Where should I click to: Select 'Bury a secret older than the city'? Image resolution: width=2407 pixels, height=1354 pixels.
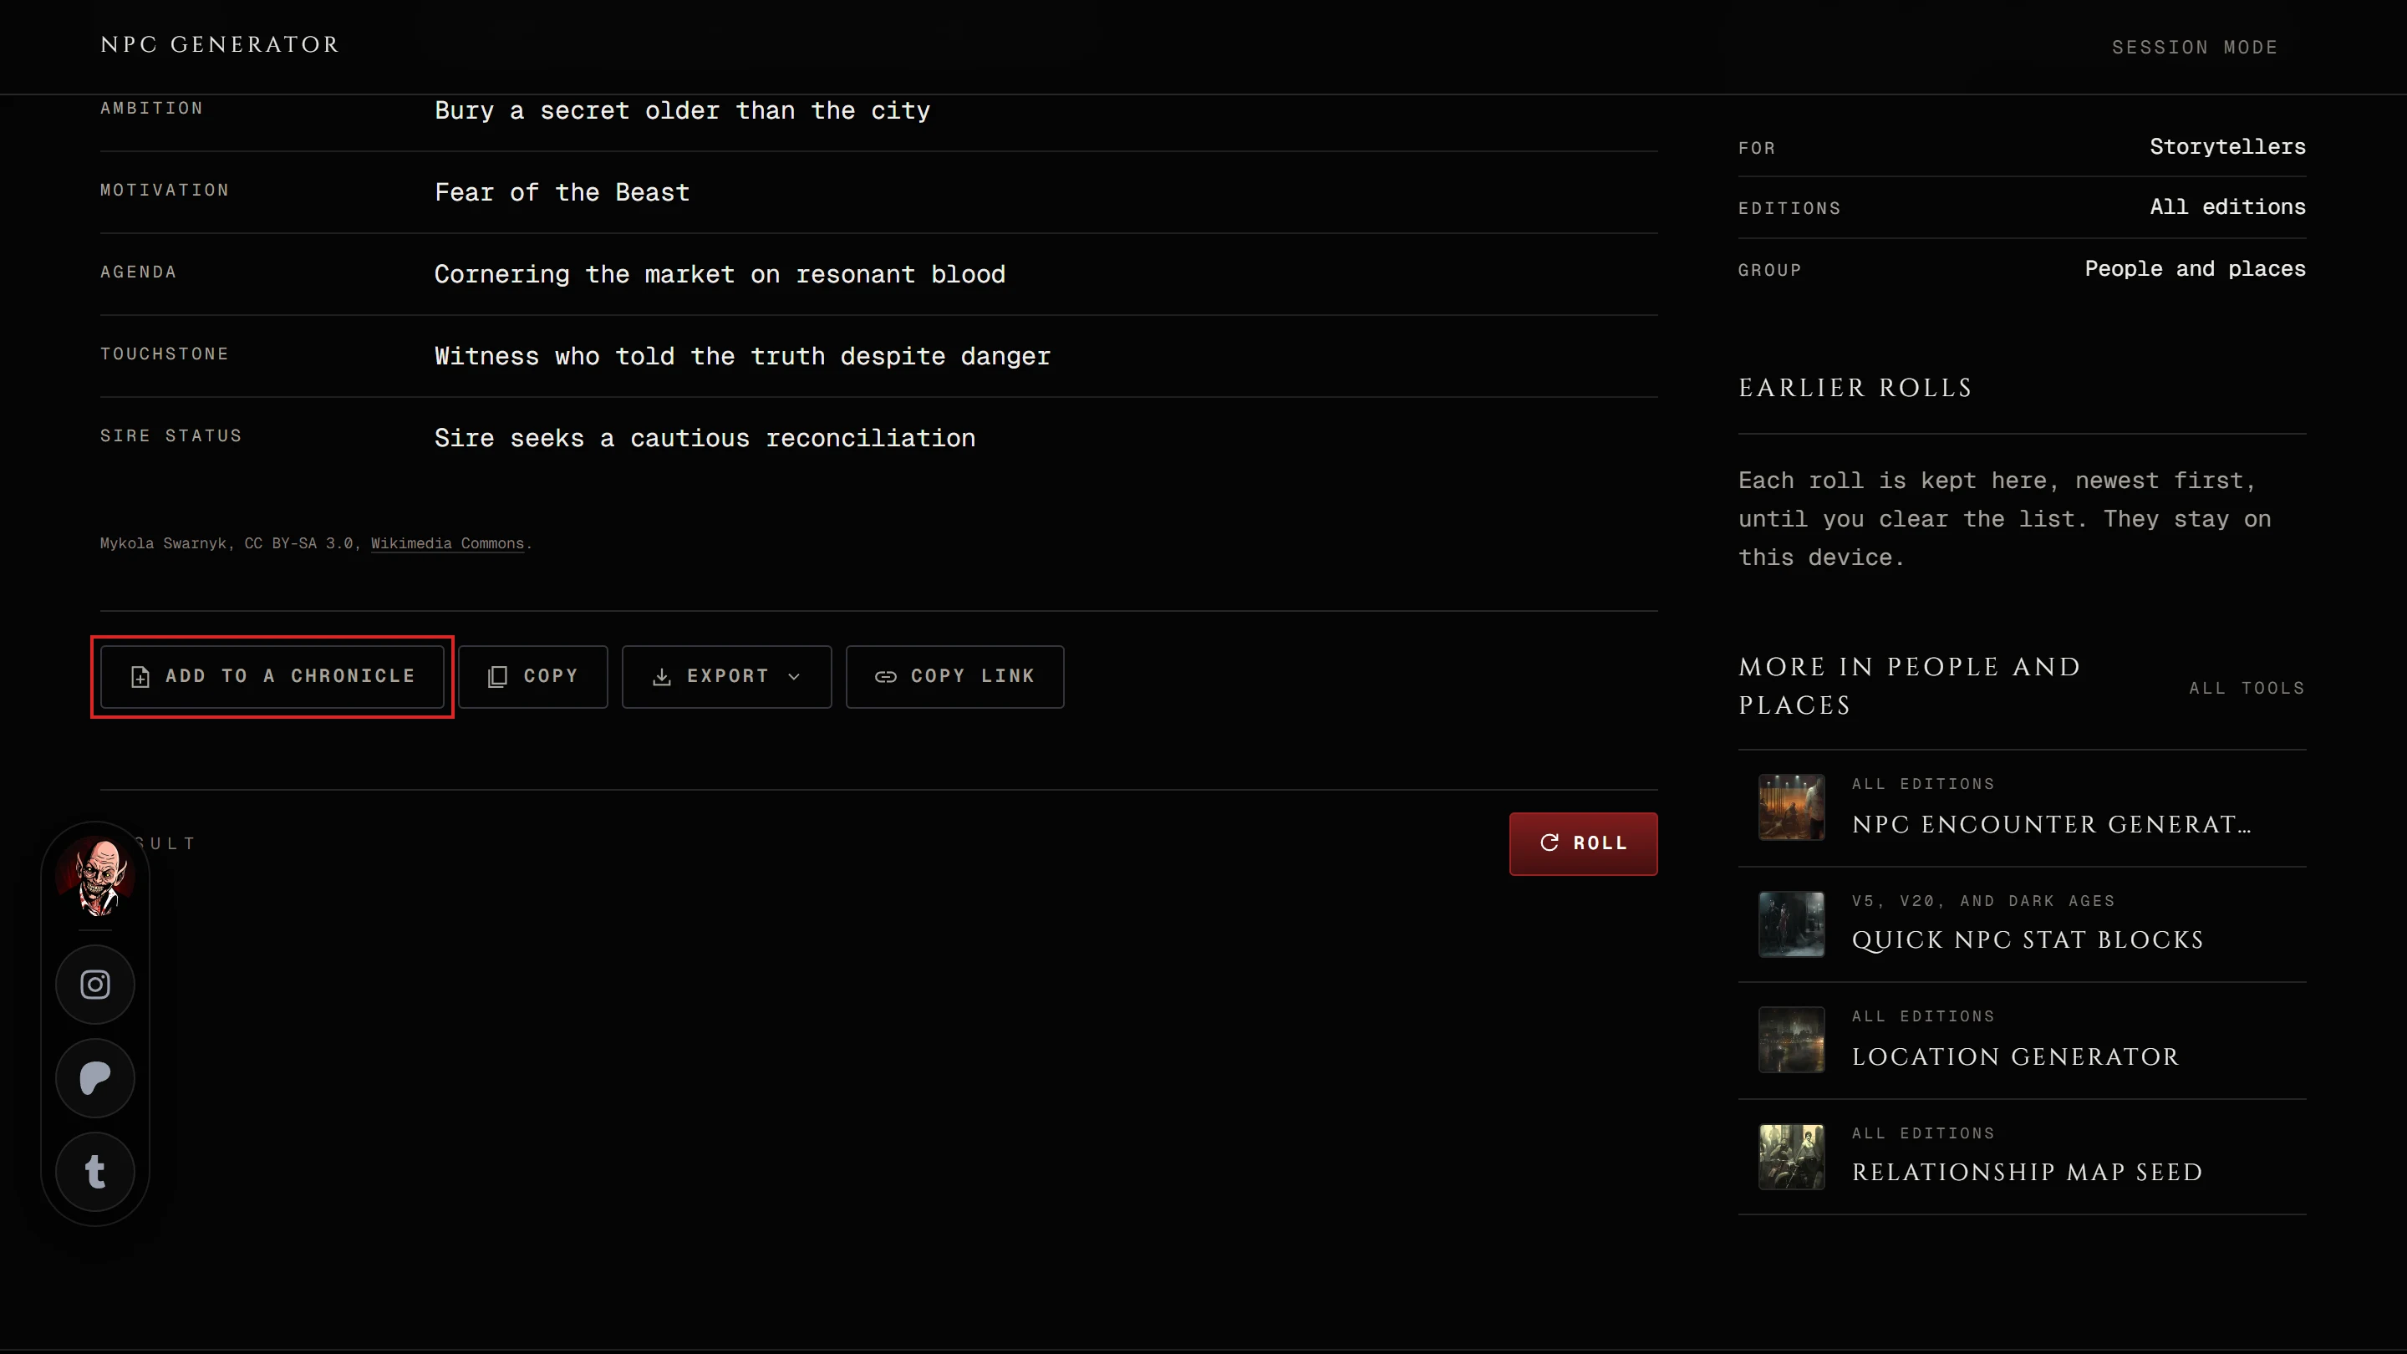tap(682, 110)
